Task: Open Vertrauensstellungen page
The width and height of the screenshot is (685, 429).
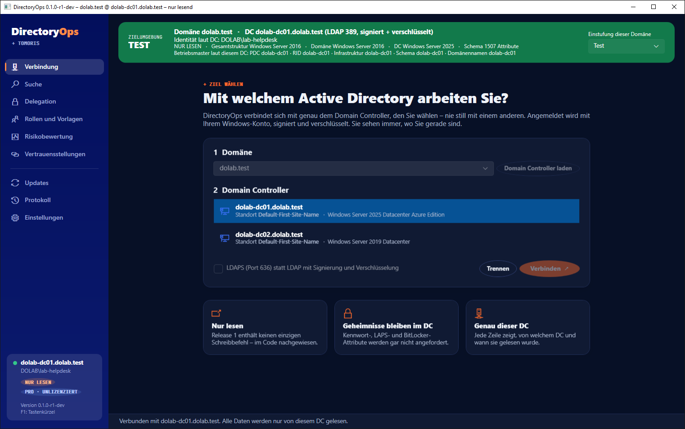Action: [54, 154]
